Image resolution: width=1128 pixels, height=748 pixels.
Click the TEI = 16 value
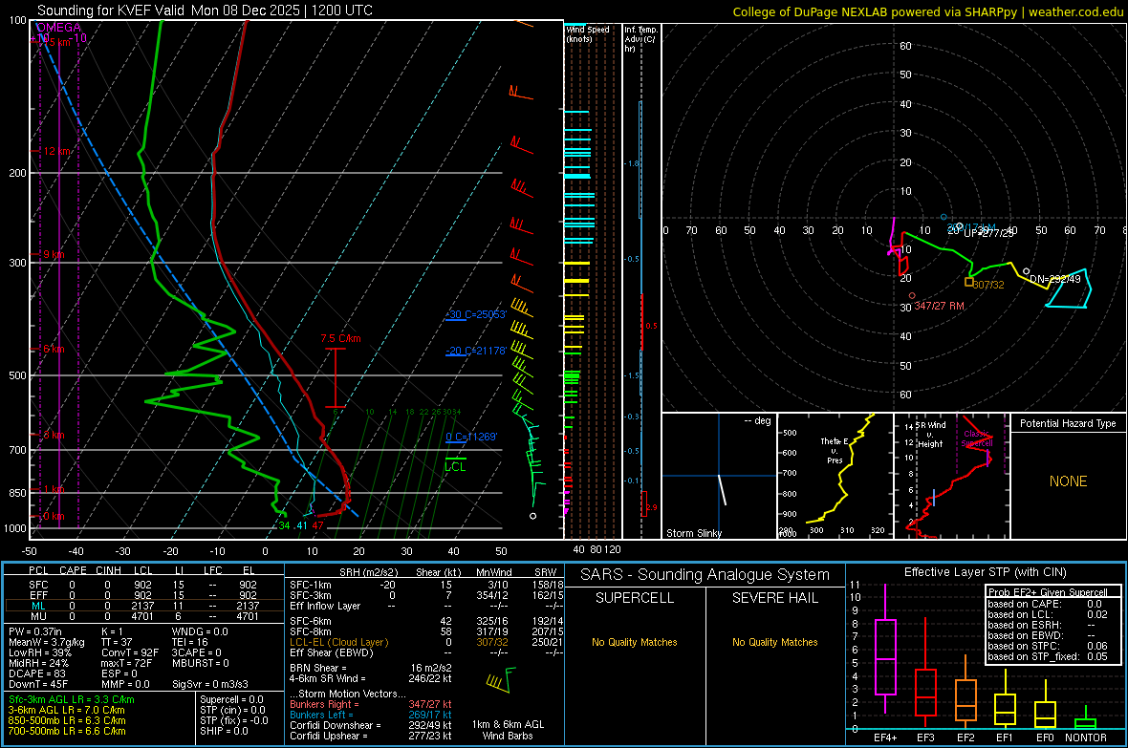pos(190,642)
